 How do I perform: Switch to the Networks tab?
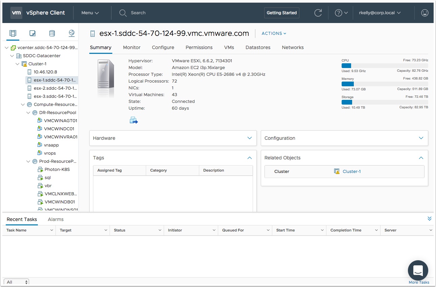pyautogui.click(x=293, y=47)
